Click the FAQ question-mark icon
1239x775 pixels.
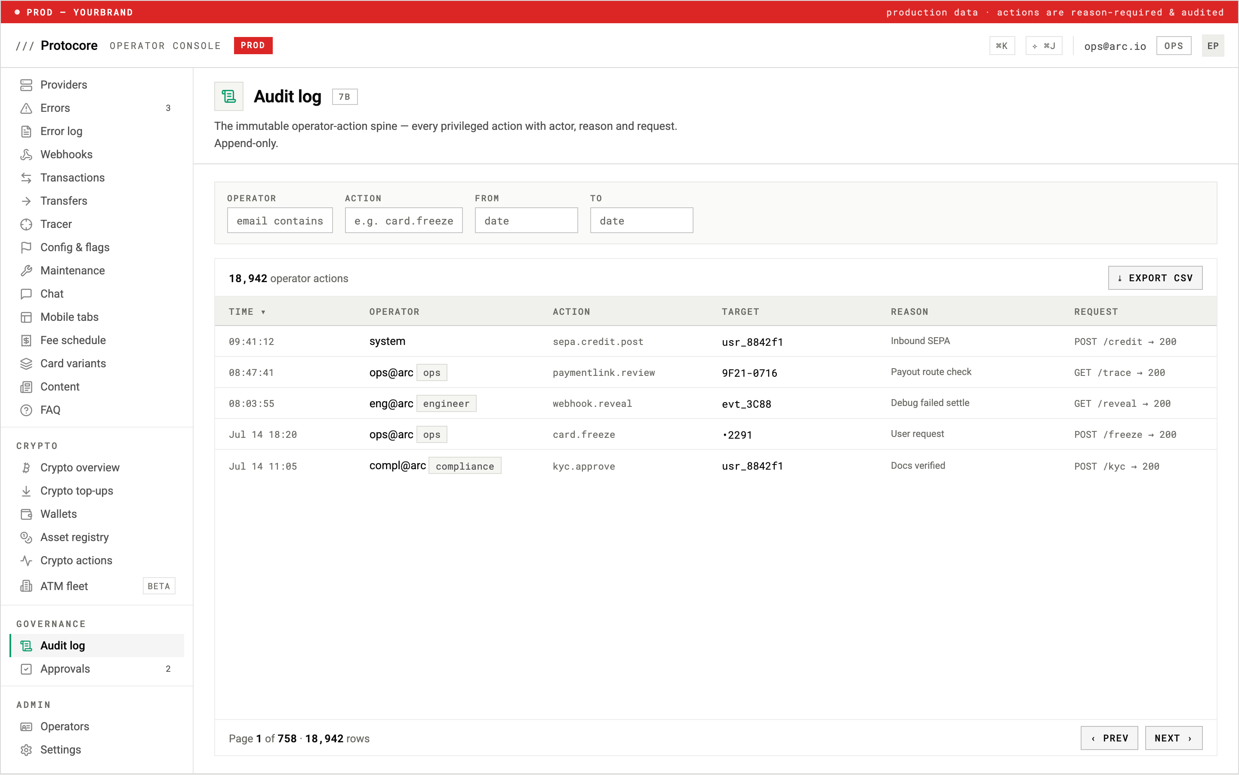tap(26, 410)
